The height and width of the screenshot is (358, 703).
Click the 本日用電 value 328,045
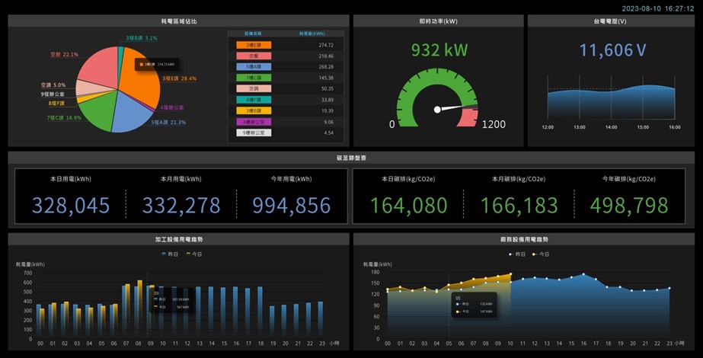(71, 206)
